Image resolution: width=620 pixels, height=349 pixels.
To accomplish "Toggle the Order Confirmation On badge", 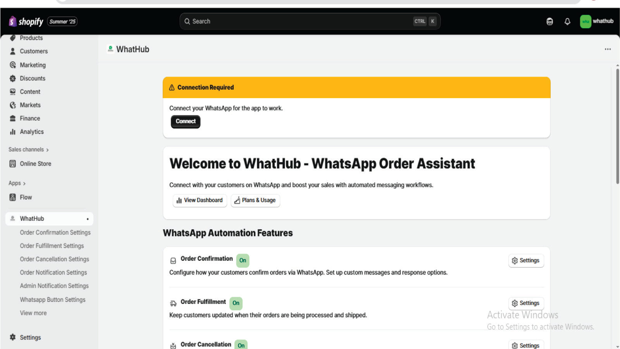I will tap(243, 260).
